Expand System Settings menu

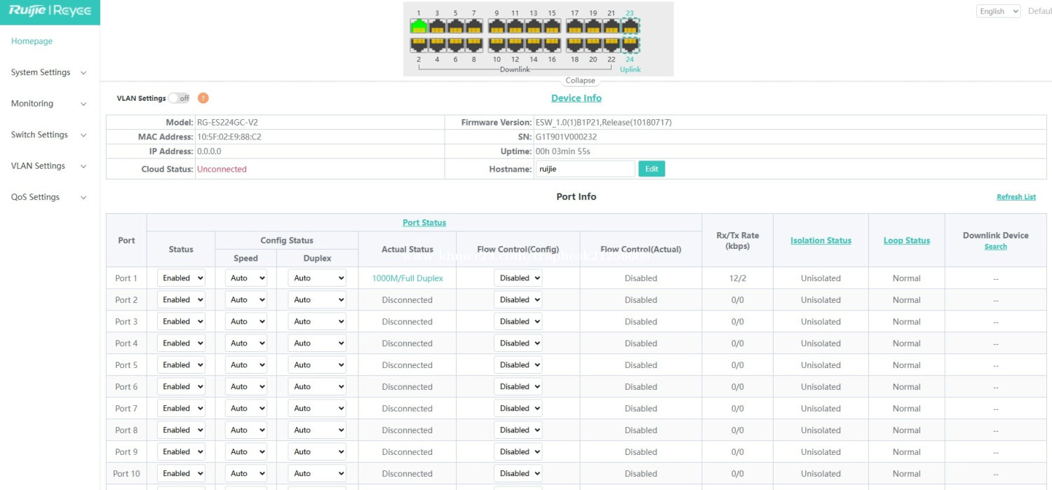coord(49,72)
